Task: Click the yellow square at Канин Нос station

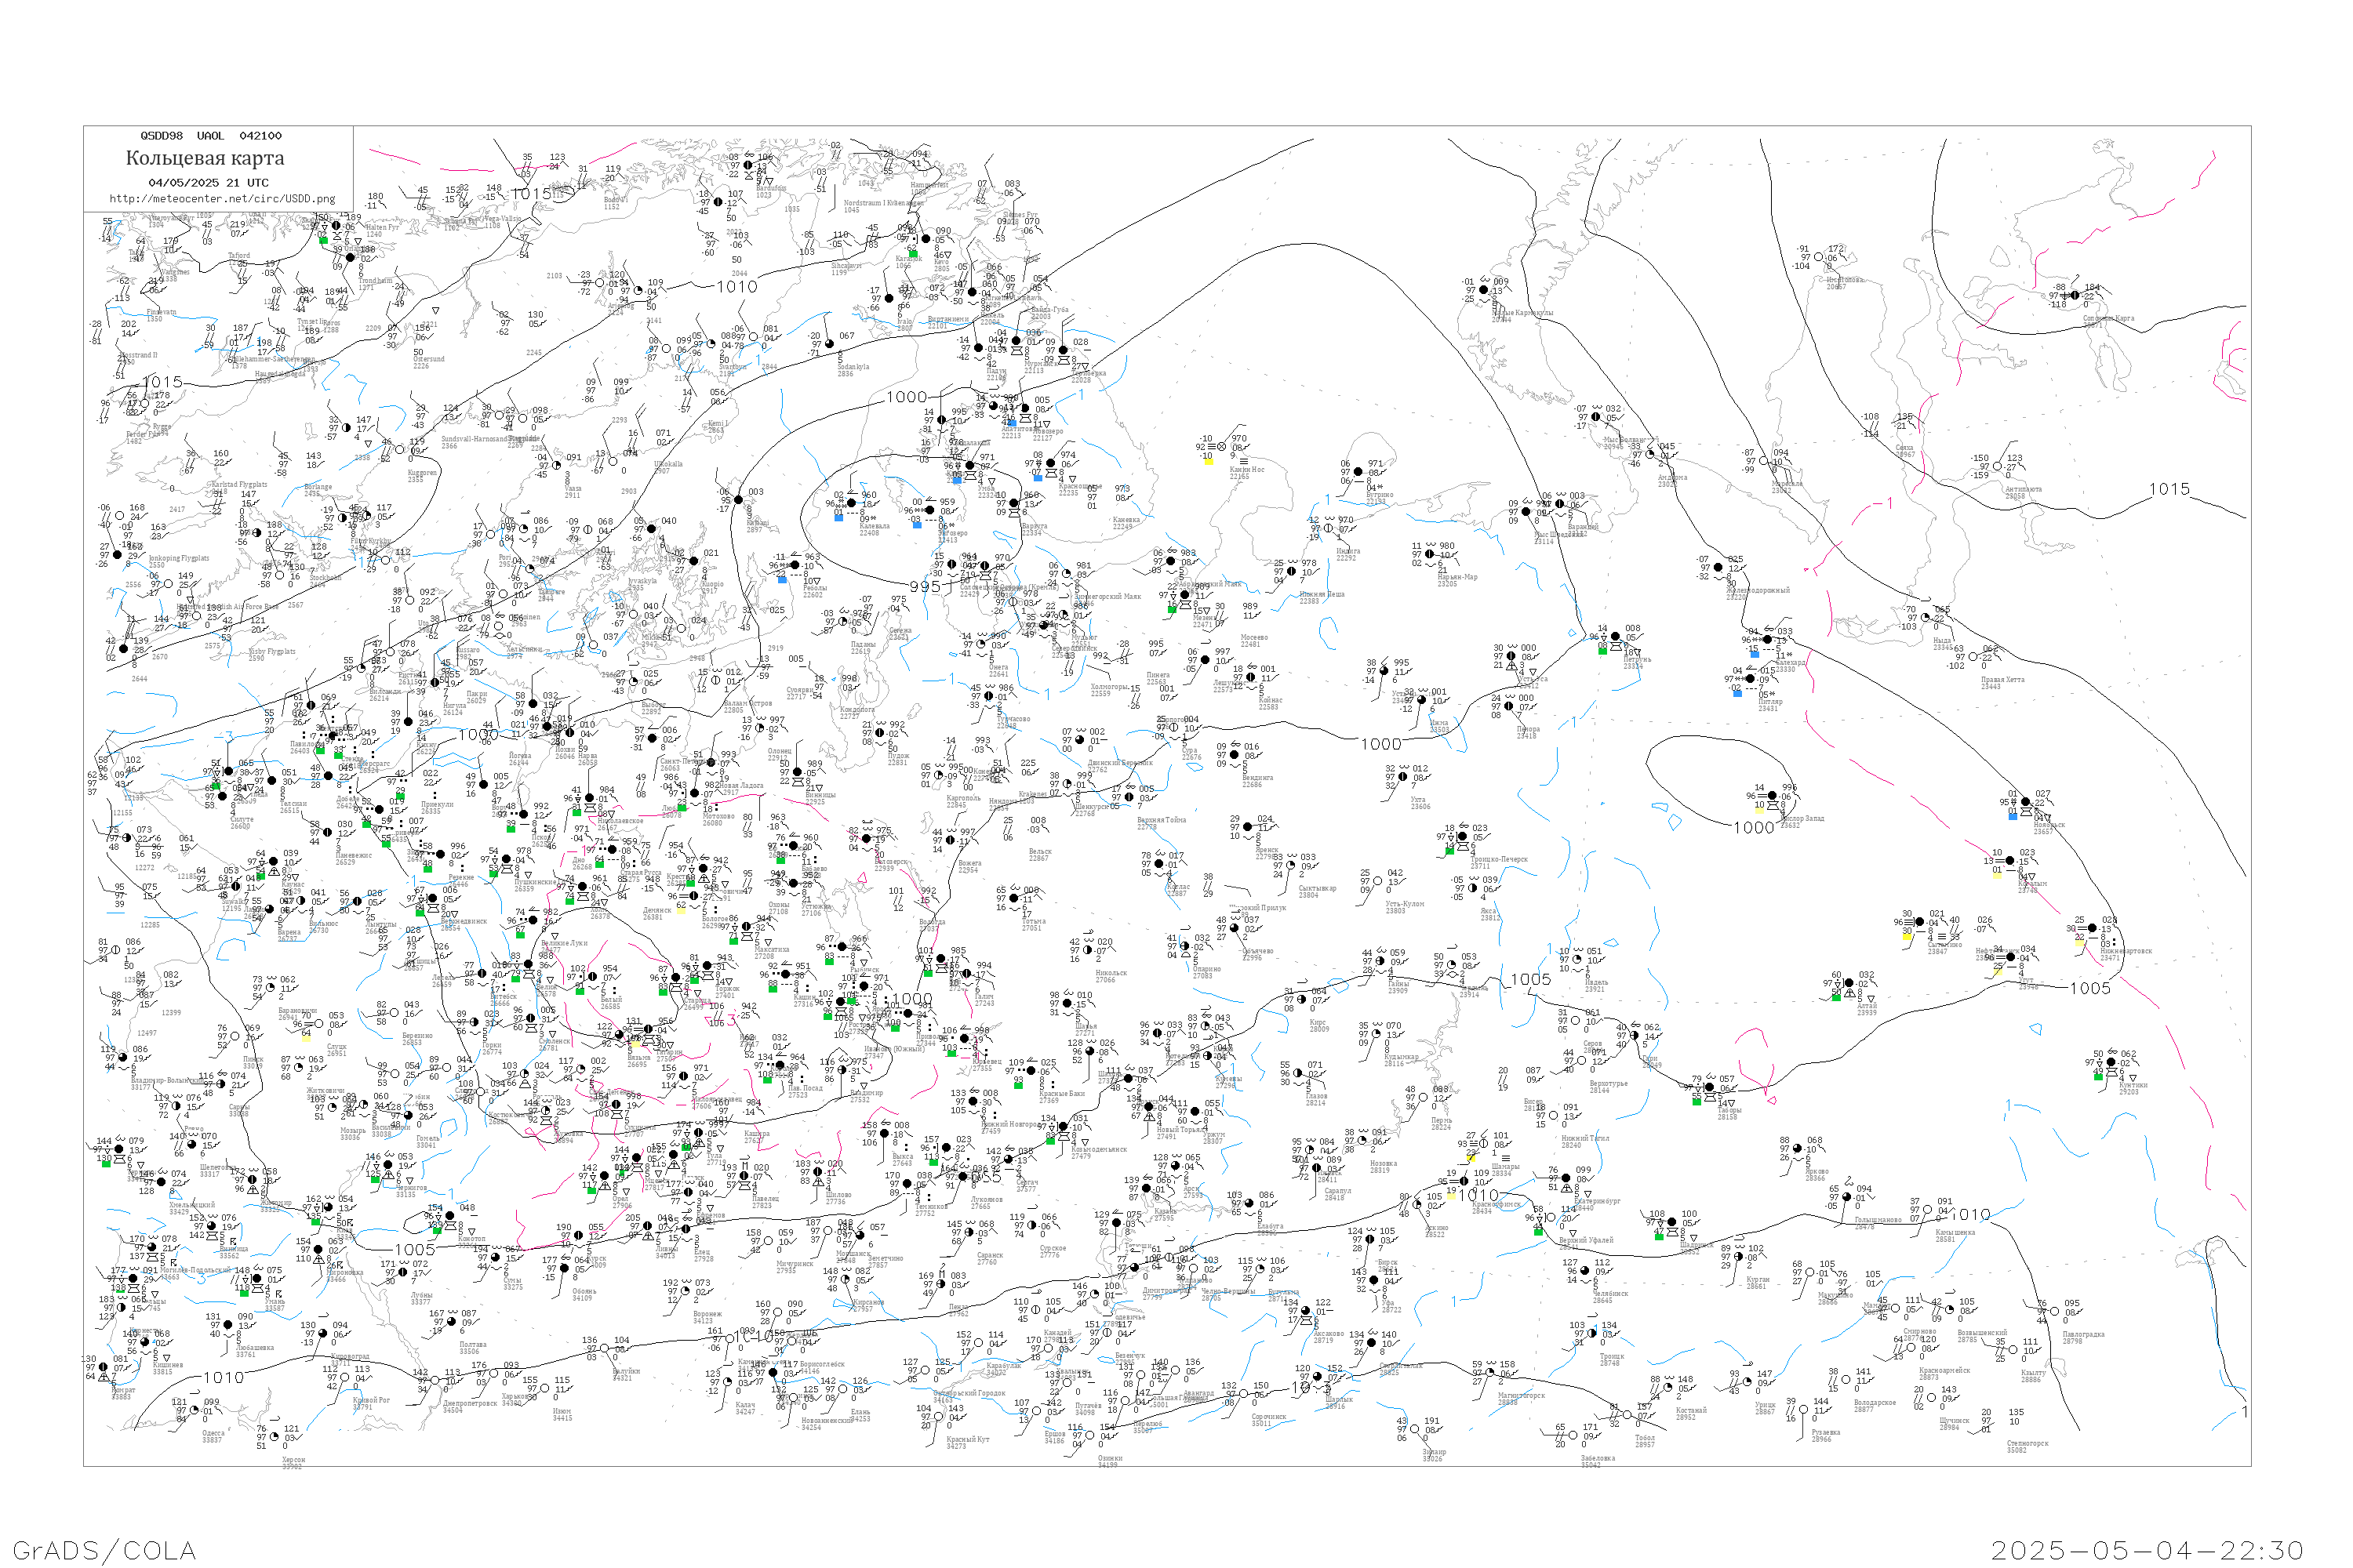Action: pos(1209,461)
